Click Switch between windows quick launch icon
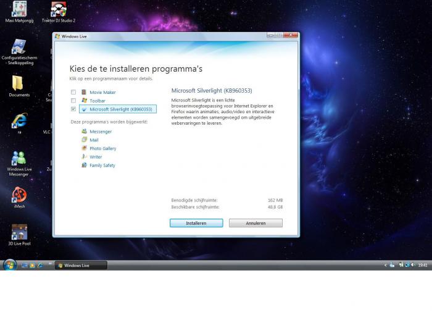 [x=32, y=266]
